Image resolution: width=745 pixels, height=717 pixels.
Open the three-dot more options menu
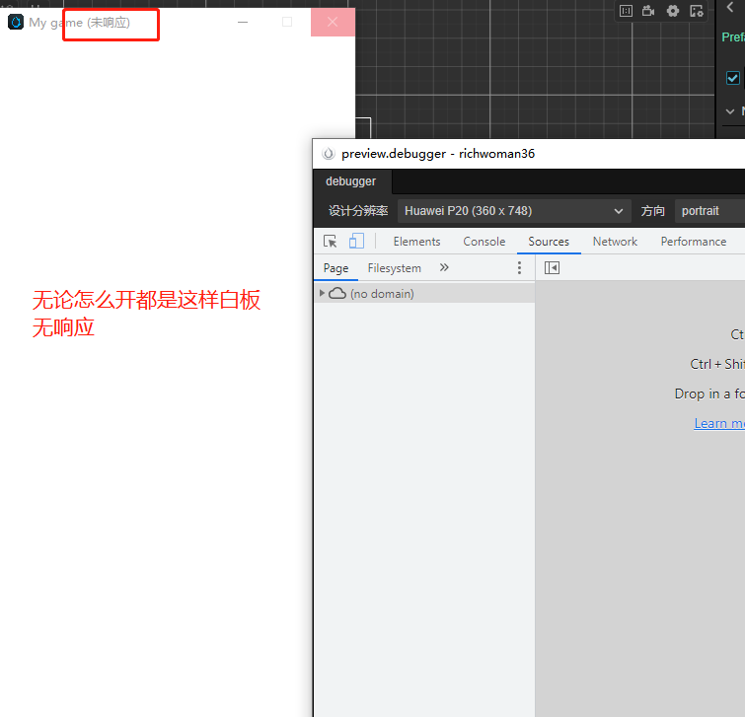(519, 268)
